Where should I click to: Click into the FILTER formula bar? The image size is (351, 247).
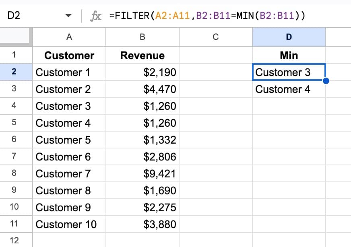pyautogui.click(x=209, y=16)
